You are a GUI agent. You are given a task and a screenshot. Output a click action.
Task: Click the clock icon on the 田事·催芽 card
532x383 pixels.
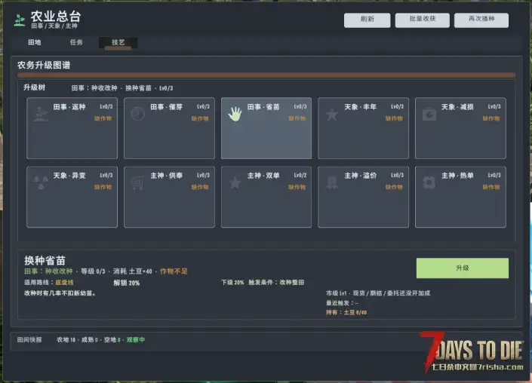(138, 114)
